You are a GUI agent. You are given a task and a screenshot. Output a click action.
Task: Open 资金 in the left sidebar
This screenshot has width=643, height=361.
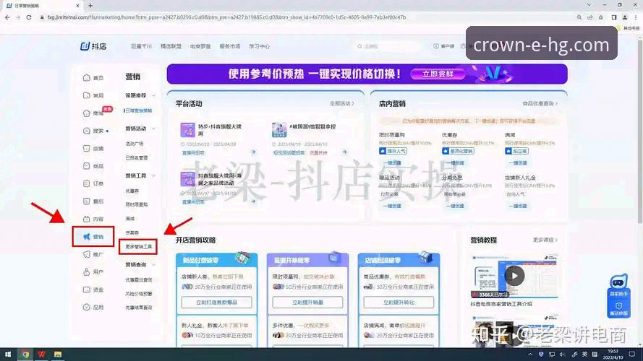click(x=93, y=290)
